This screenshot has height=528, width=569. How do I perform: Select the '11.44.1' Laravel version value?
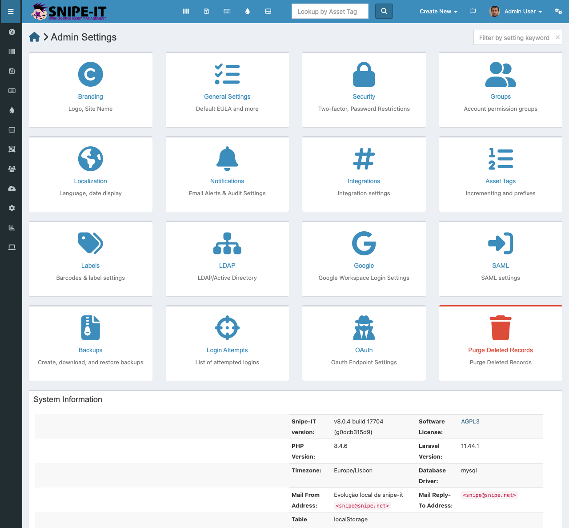[470, 446]
